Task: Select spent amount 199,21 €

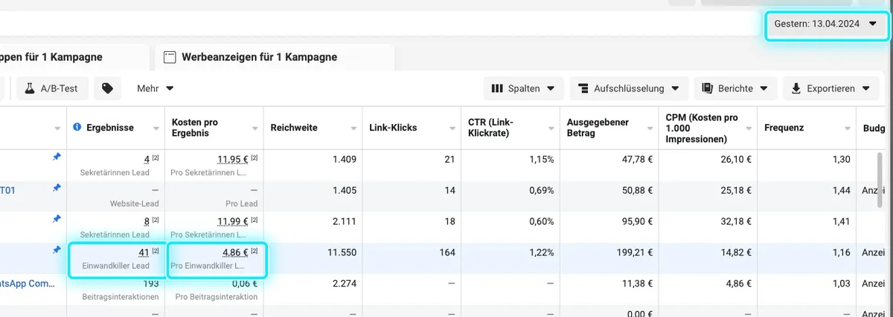Action: [633, 252]
